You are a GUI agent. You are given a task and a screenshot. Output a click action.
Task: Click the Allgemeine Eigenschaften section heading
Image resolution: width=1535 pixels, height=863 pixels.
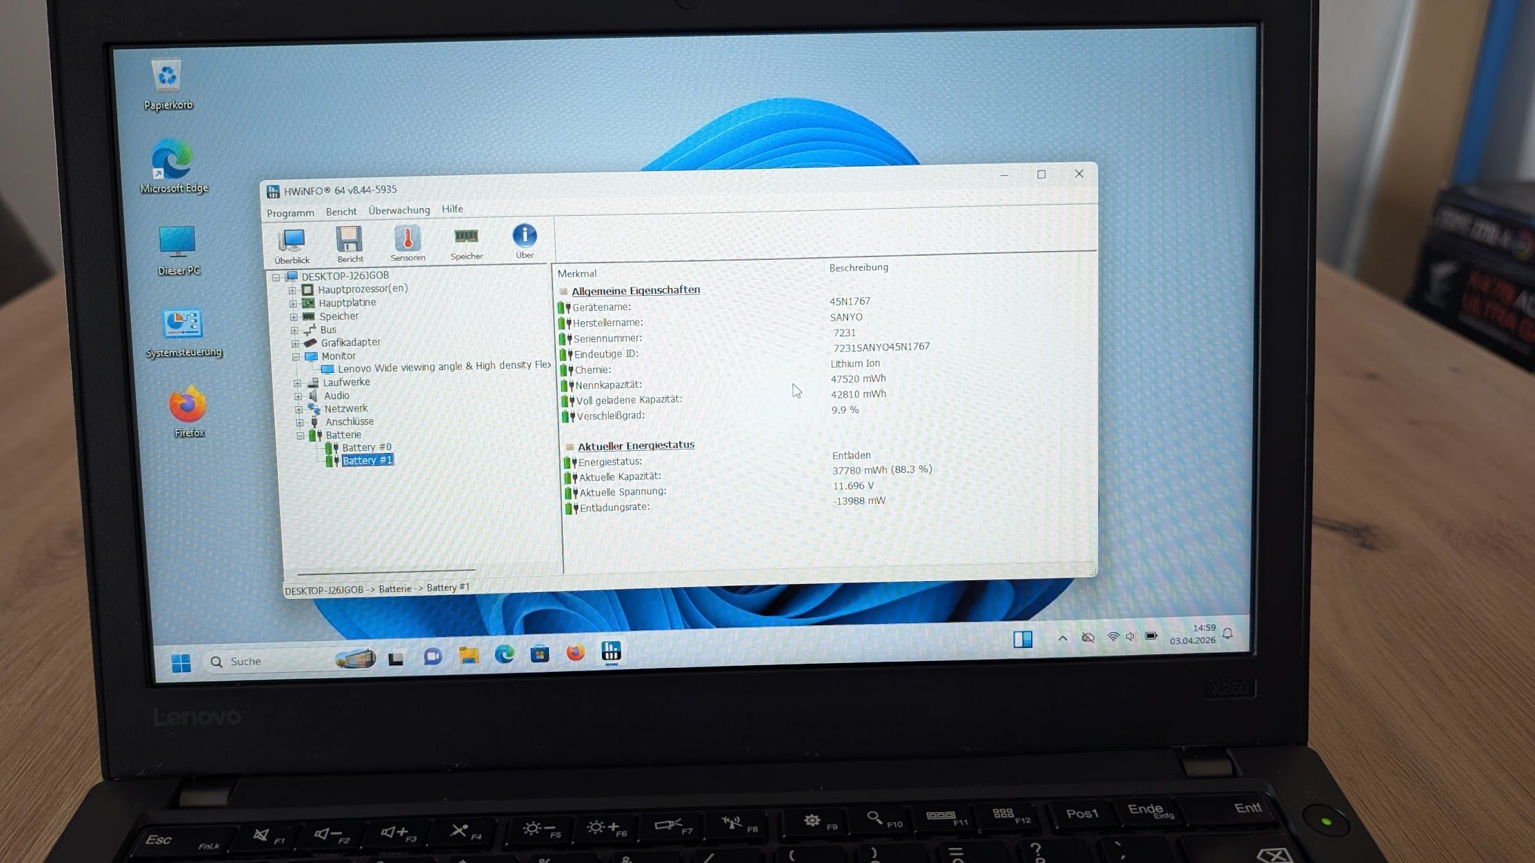[x=636, y=290]
